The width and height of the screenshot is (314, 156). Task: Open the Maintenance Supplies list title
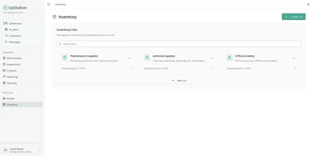[84, 56]
